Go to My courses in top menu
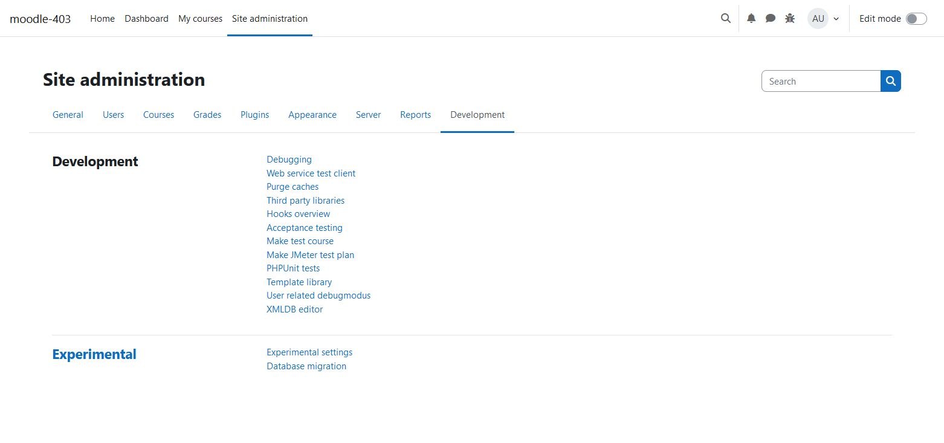Viewport: 944px width, 443px height. tap(200, 19)
